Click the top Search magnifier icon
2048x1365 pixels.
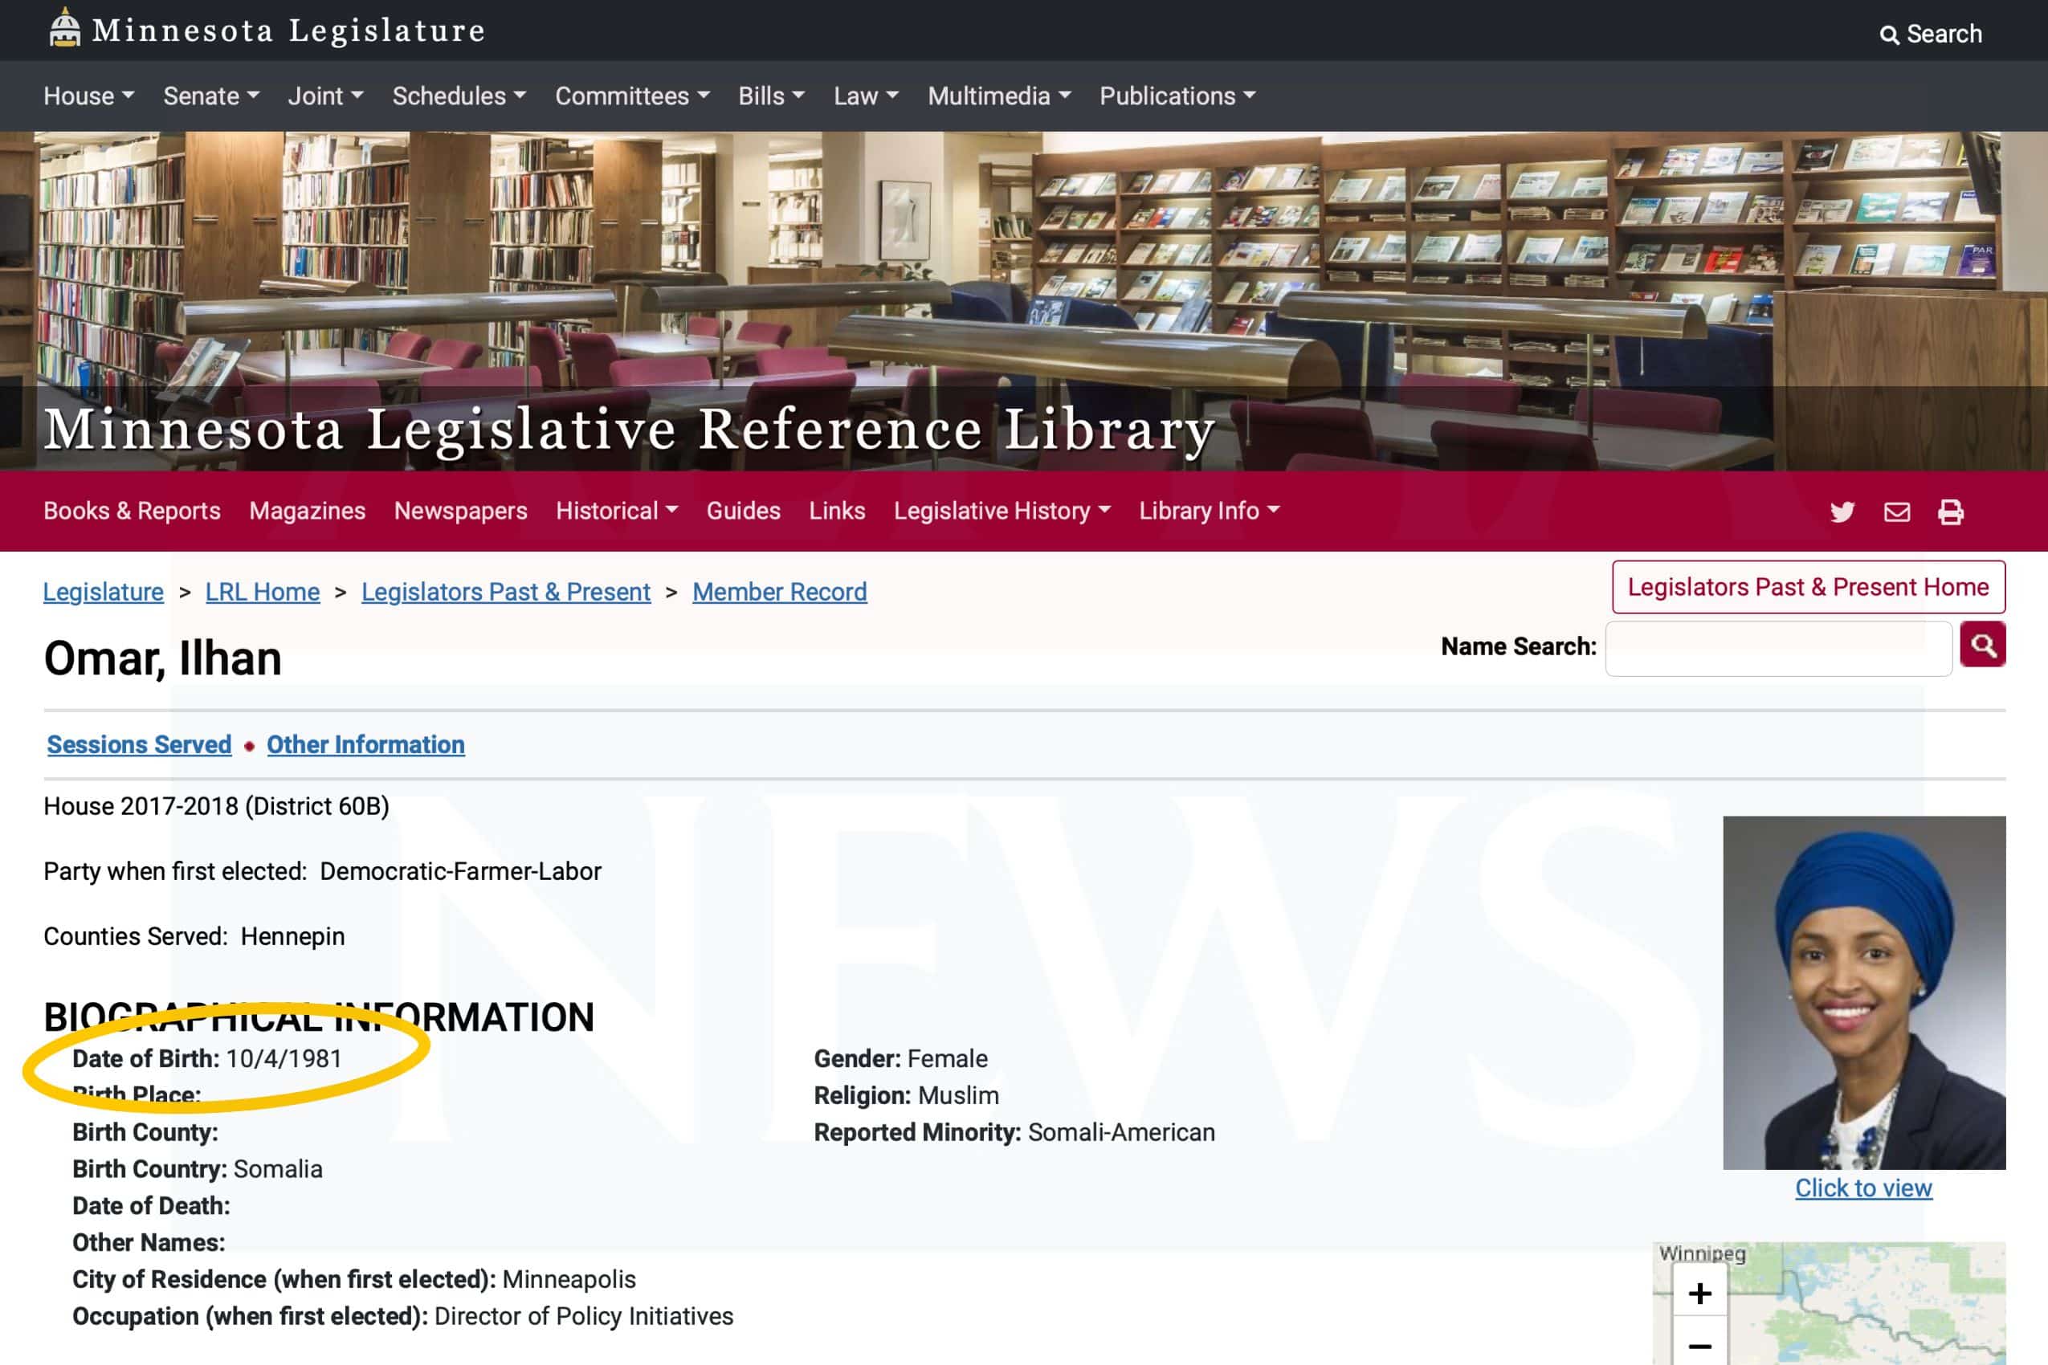[1889, 35]
